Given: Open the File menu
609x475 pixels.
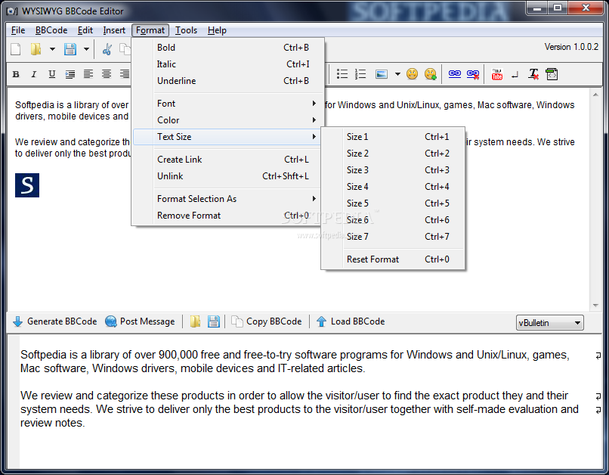Looking at the screenshot, I should pyautogui.click(x=18, y=30).
